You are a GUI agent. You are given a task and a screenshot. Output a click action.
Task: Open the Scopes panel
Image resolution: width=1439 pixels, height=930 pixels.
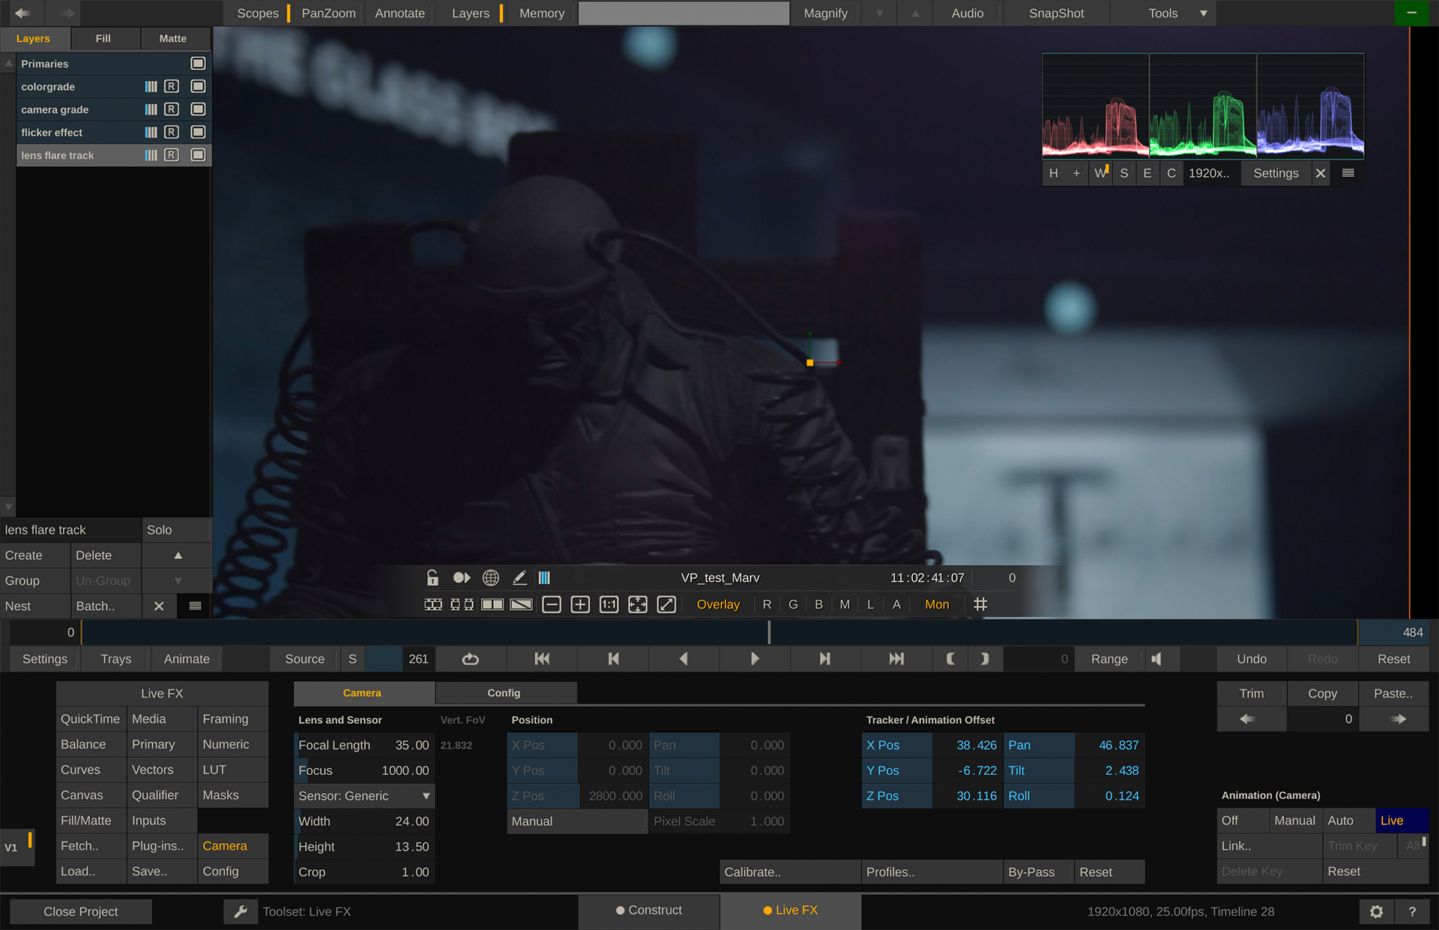pos(257,13)
